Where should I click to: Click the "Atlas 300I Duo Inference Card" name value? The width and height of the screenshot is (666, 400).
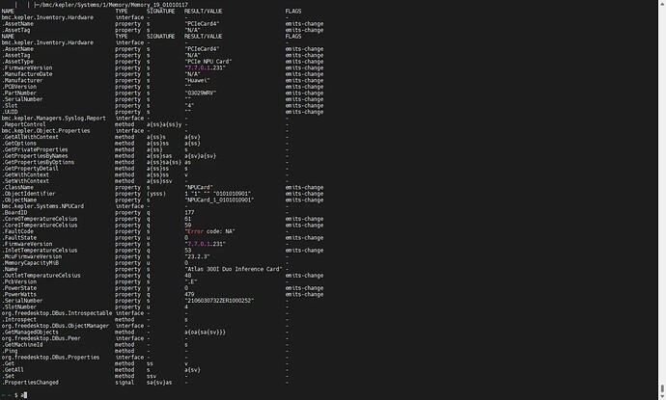pos(233,269)
